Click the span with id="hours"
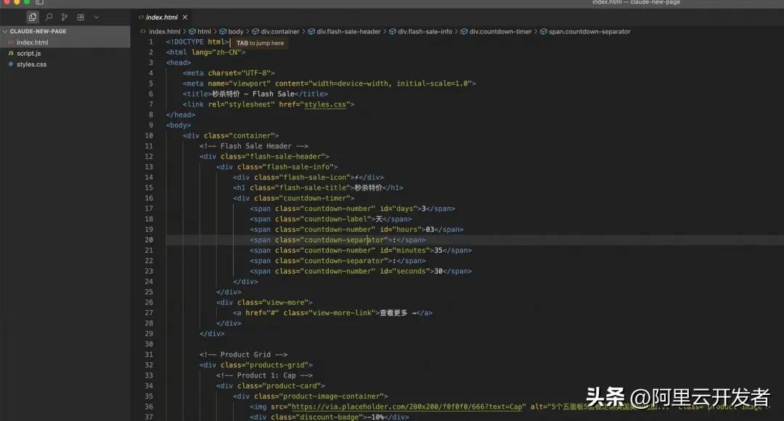The image size is (784, 421). coord(356,230)
